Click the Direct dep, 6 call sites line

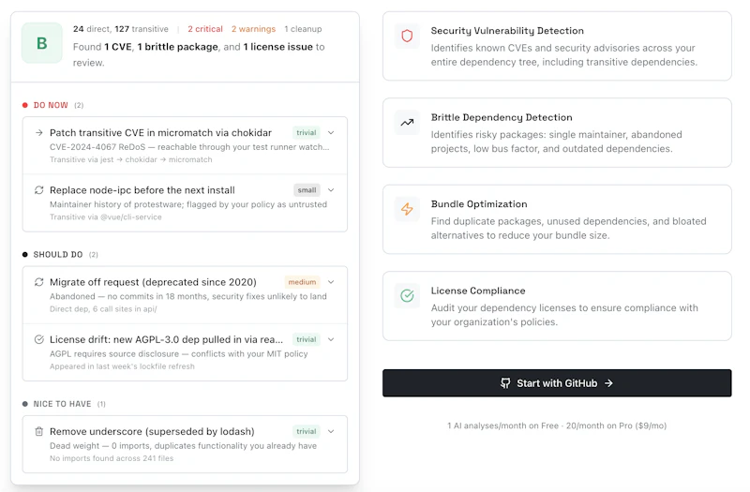103,309
